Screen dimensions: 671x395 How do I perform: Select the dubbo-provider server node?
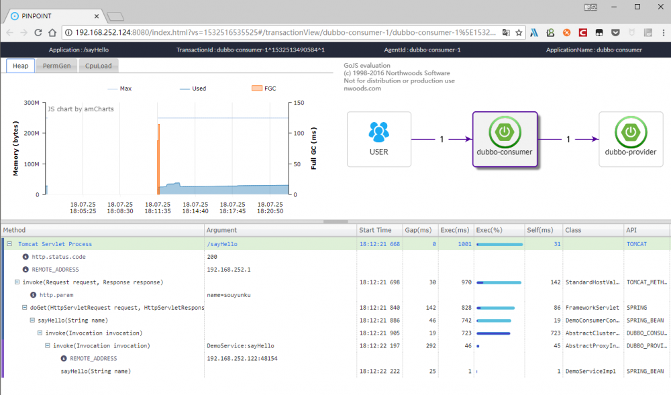[631, 139]
